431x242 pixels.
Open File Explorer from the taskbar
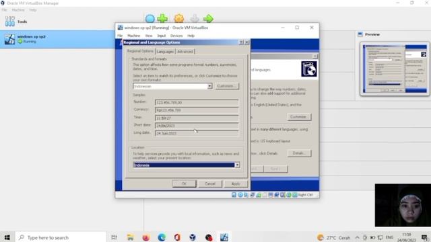(x=130, y=237)
